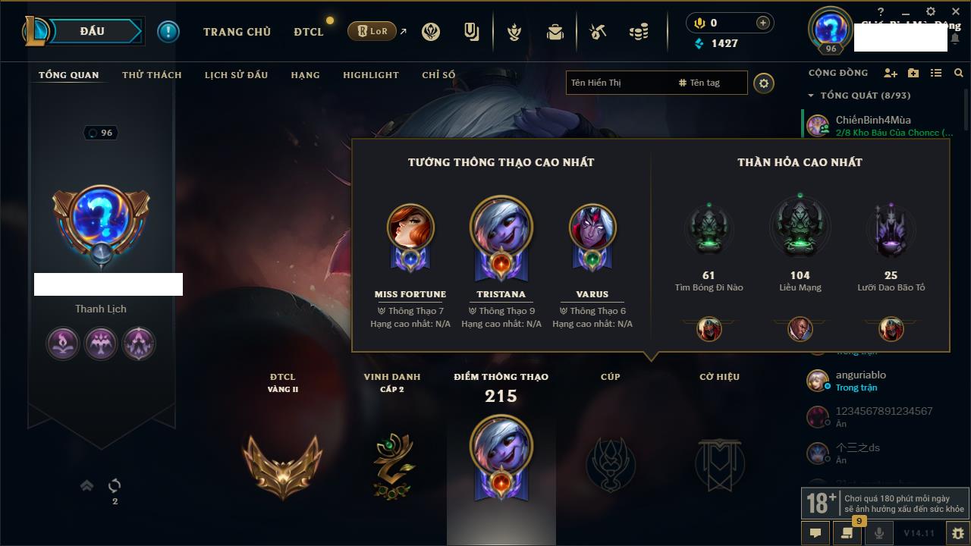The height and width of the screenshot is (546, 971).
Task: Click the friend list sort options icon
Action: point(936,73)
